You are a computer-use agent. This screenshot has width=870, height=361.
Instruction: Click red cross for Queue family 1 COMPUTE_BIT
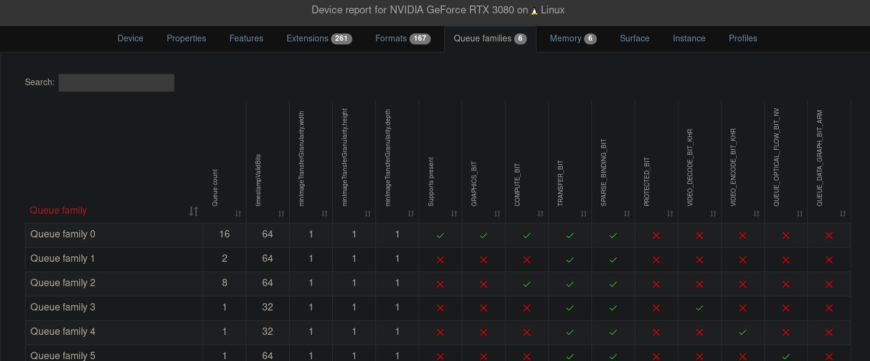coord(527,259)
